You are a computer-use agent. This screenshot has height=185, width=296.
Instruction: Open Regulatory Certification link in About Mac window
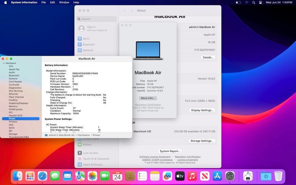[148, 105]
